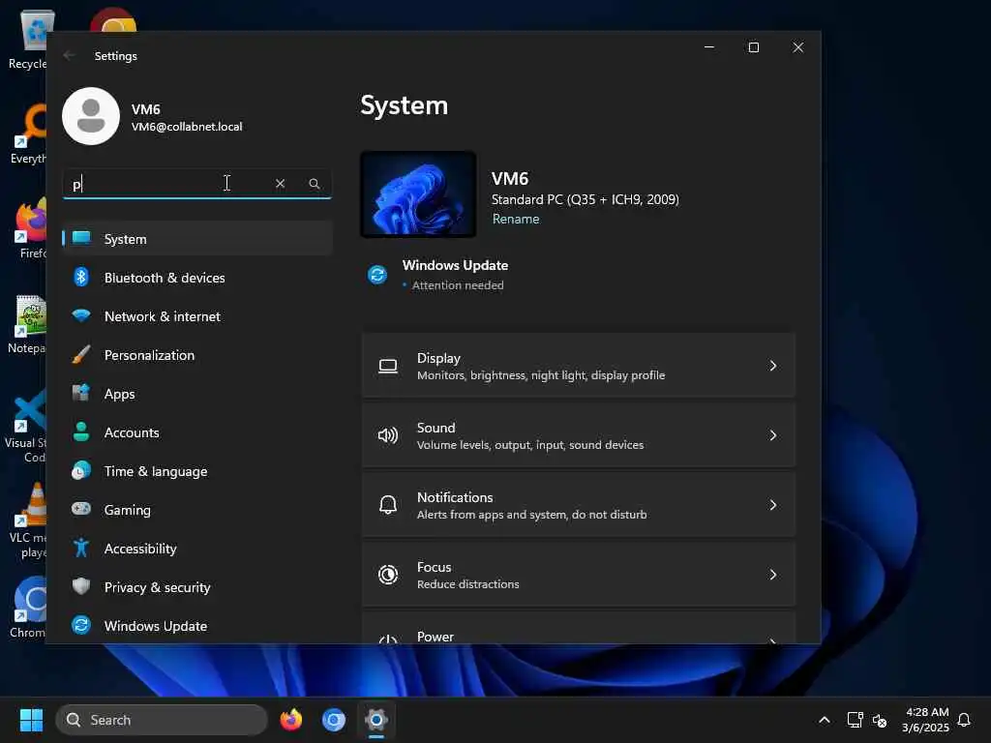Click the Notifications bell icon in System list
The image size is (991, 743).
coord(388,505)
